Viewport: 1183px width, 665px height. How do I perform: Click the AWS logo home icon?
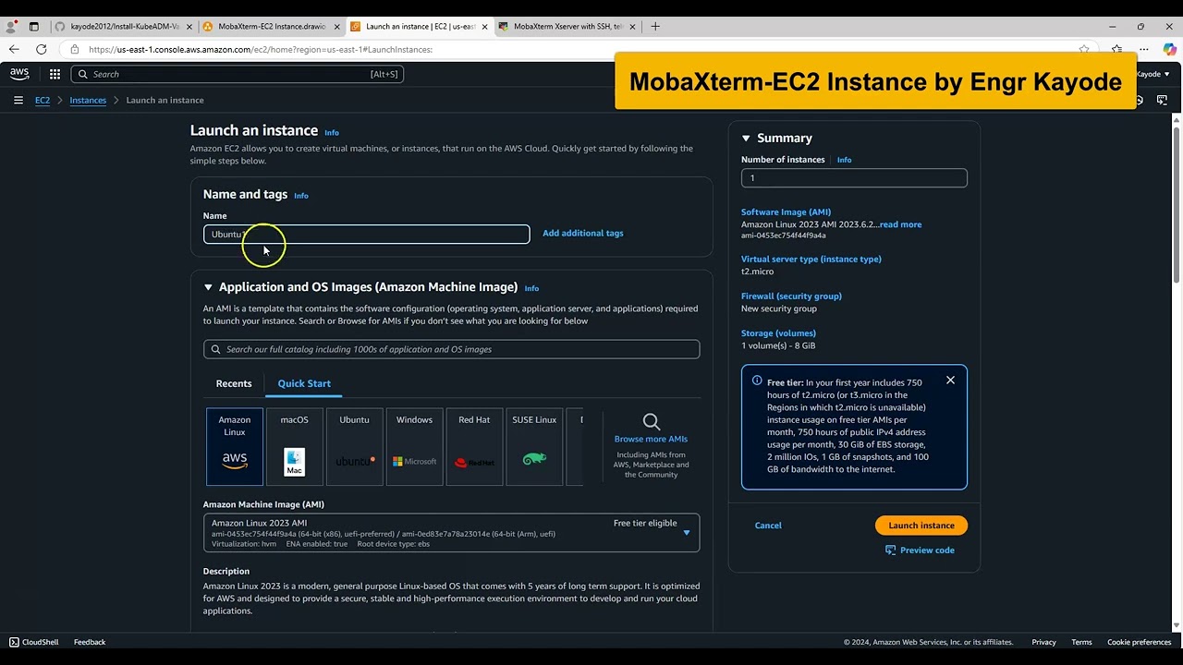click(19, 74)
